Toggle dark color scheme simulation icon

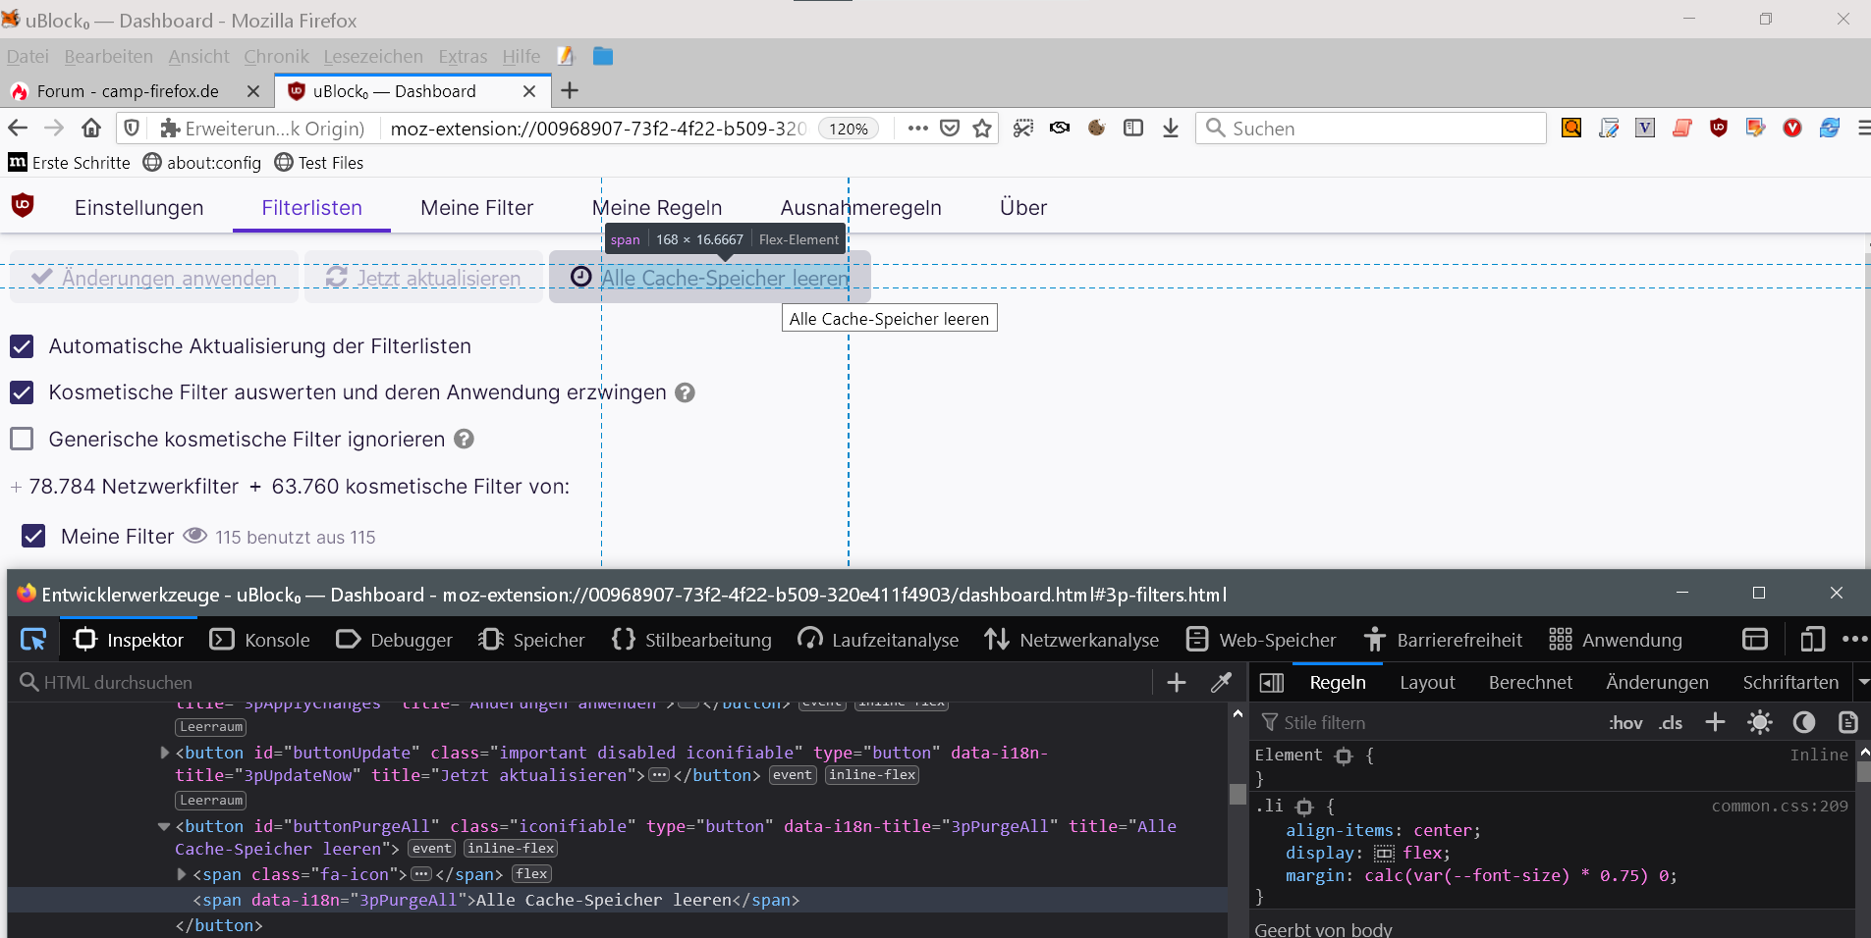1803,723
